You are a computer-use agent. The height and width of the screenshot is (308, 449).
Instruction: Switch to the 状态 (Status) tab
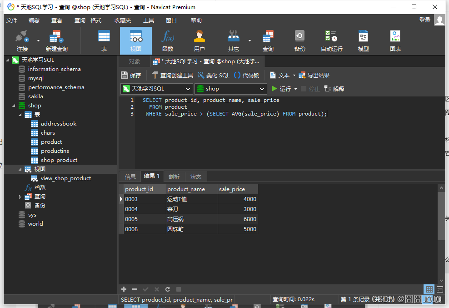pyautogui.click(x=196, y=177)
